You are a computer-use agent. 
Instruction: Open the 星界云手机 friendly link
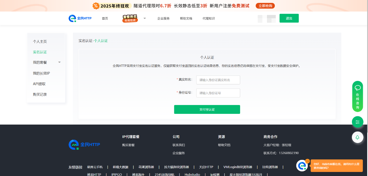coord(95,167)
